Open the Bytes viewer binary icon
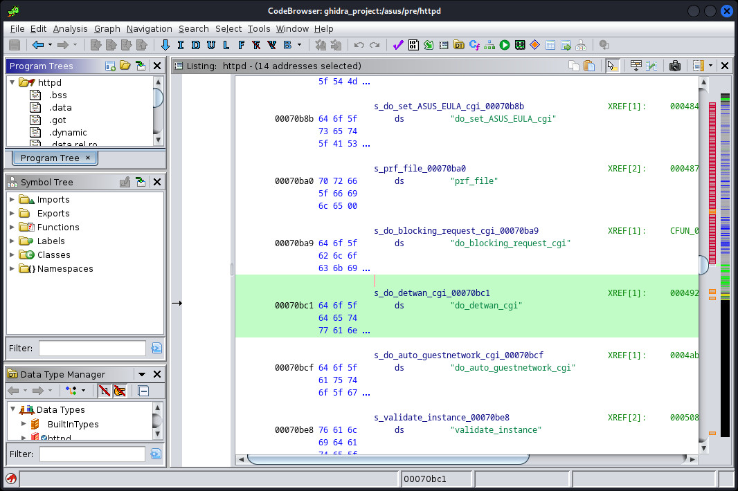This screenshot has width=738, height=491. coord(413,45)
